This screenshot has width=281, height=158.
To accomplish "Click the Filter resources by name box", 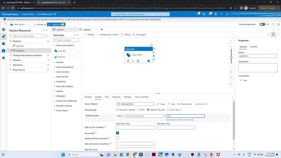I will coord(27,36).
